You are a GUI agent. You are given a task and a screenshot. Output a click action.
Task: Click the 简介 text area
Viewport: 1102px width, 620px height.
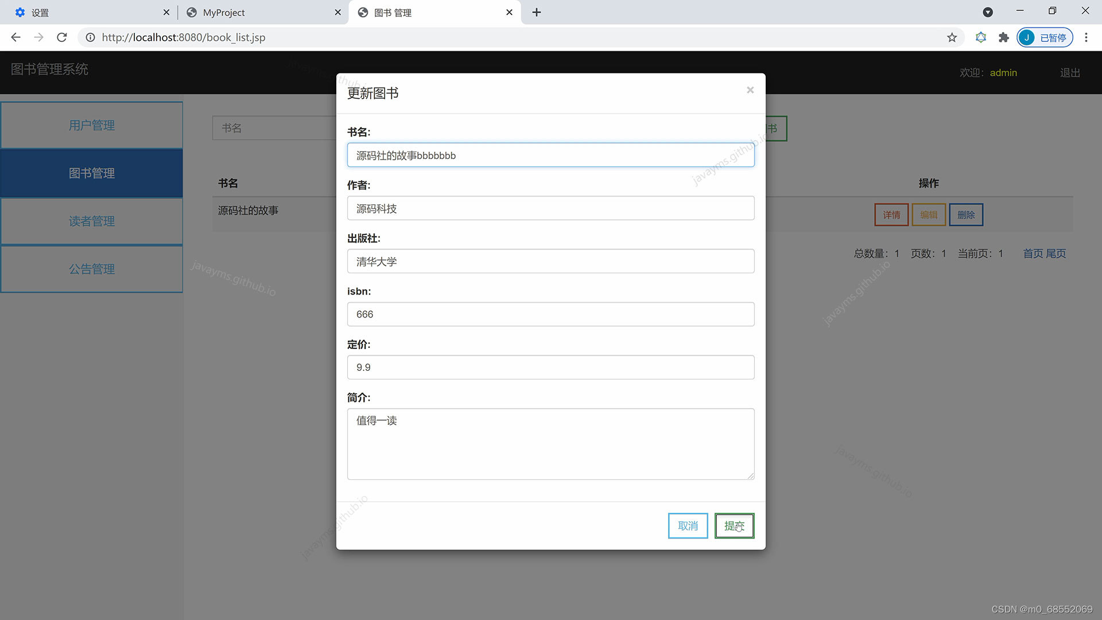pyautogui.click(x=550, y=444)
